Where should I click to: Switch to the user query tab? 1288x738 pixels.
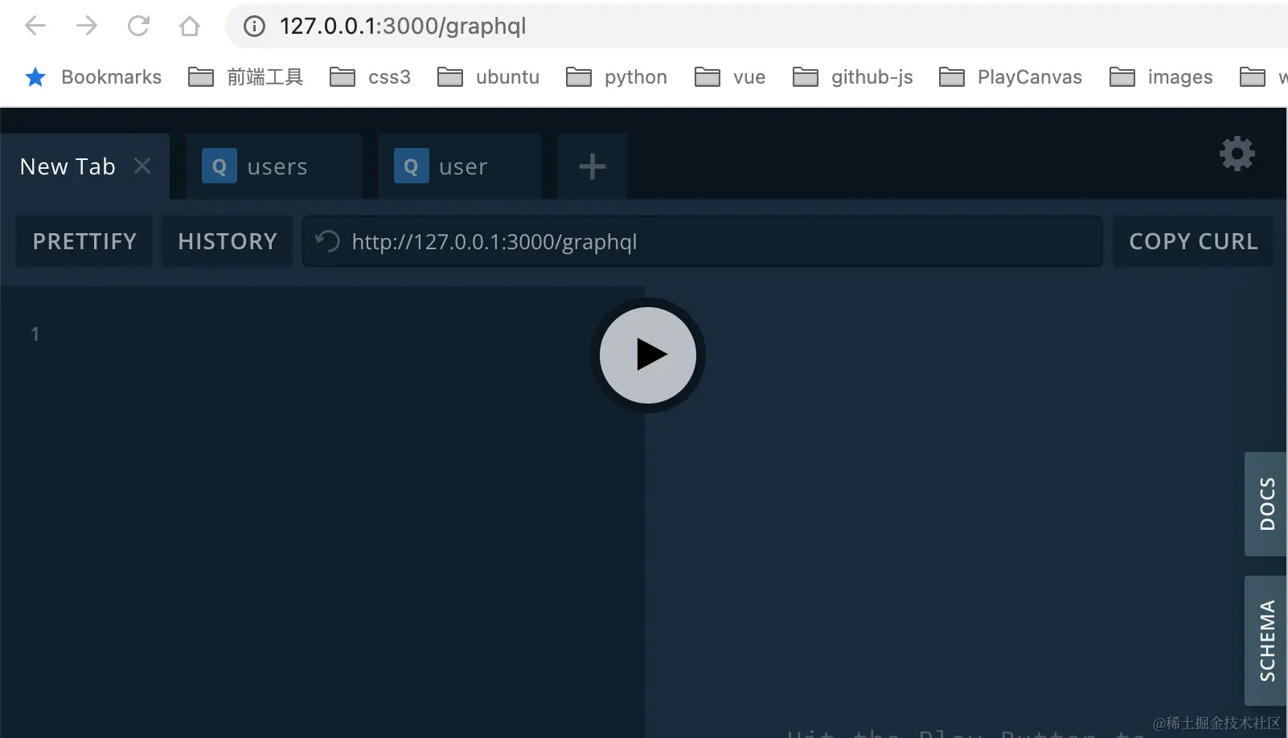[x=460, y=166]
